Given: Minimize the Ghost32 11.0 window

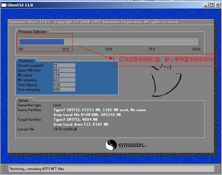Looking at the screenshot, I should (206, 5).
